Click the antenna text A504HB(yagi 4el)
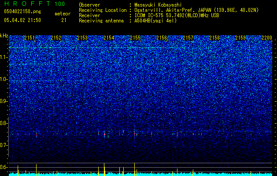277x176 pixels. tap(155, 21)
